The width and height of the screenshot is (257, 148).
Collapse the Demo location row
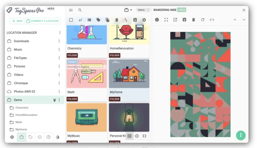tap(35, 100)
